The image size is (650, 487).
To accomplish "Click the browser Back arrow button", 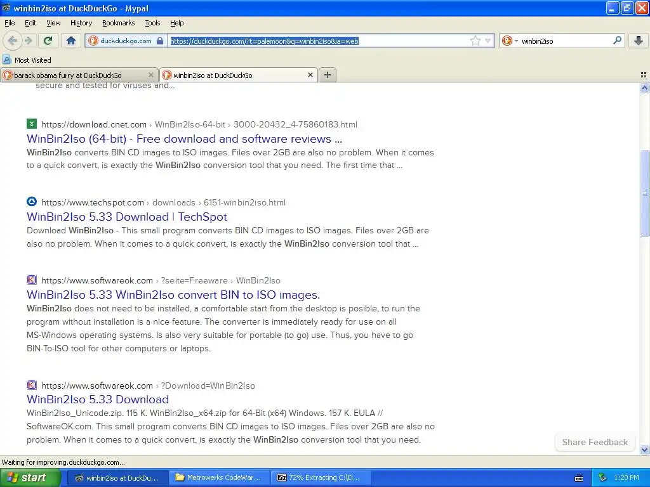I will (x=13, y=41).
